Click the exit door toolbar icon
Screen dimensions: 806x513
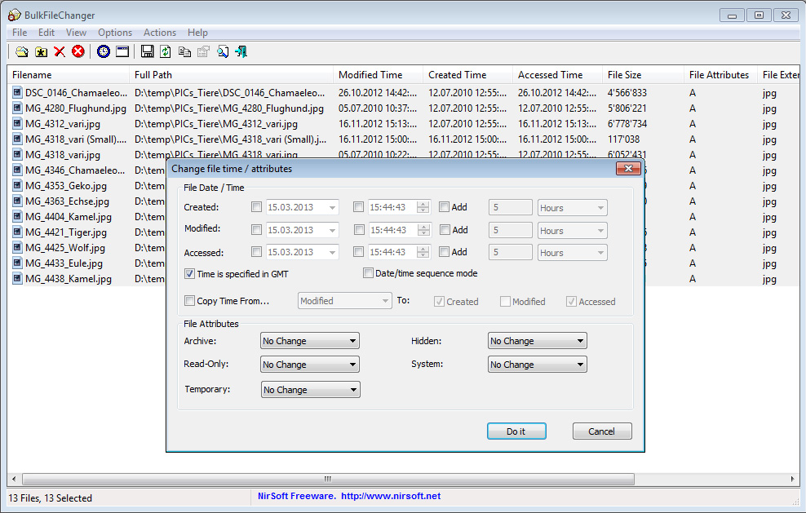click(x=241, y=52)
